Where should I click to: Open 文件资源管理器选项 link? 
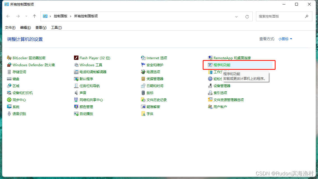click(x=229, y=100)
